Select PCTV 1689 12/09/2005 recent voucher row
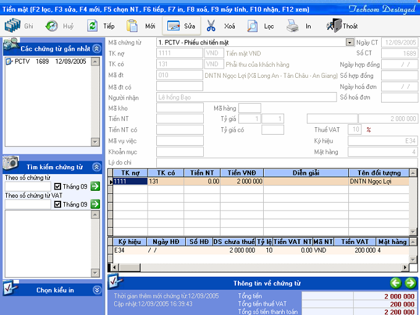 coord(48,62)
